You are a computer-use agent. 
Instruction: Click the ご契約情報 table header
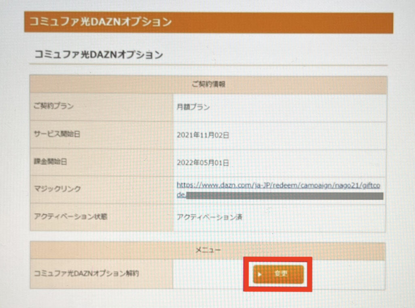pos(208,84)
